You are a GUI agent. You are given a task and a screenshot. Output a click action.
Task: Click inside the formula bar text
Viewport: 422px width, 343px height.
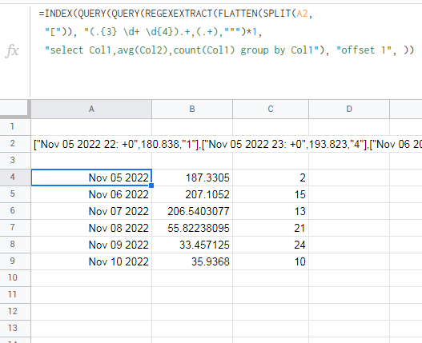(x=226, y=32)
